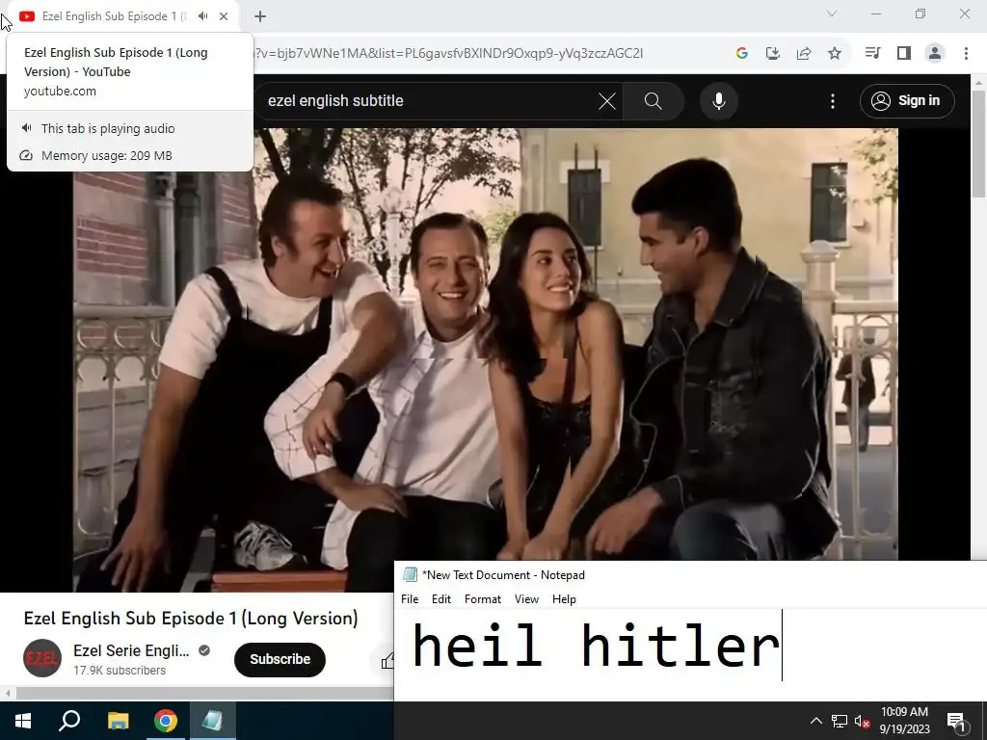987x740 pixels.
Task: Open Notepad's File menu
Action: 410,599
